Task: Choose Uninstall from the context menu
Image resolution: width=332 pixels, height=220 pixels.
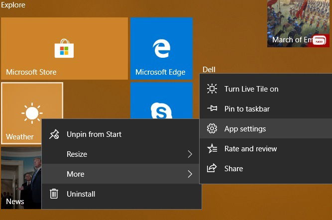Action: (x=121, y=194)
